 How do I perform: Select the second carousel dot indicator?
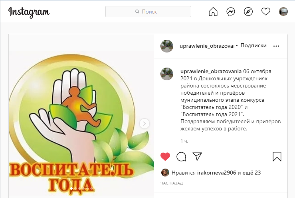(x=75, y=188)
